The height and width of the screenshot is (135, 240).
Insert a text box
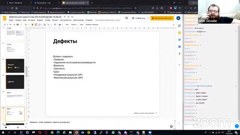pos(36,25)
